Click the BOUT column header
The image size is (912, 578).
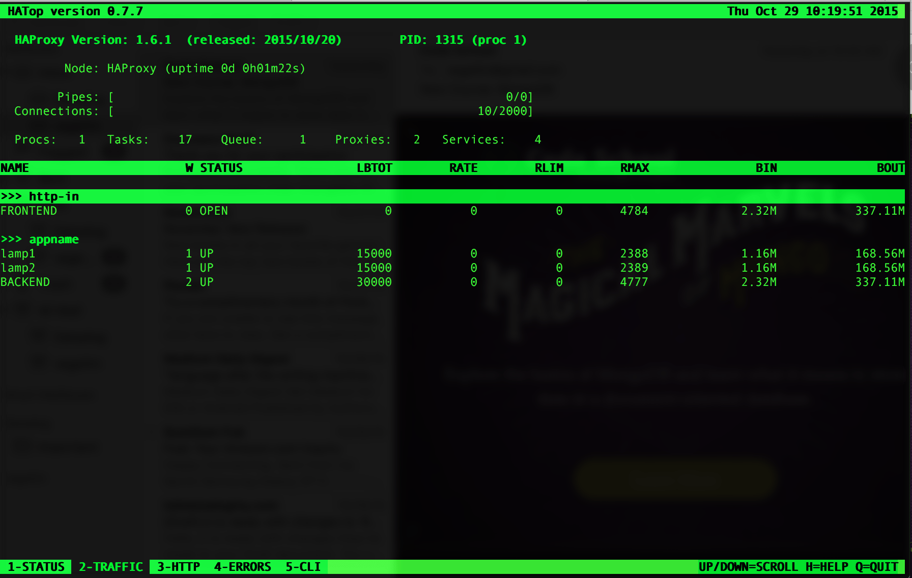891,168
